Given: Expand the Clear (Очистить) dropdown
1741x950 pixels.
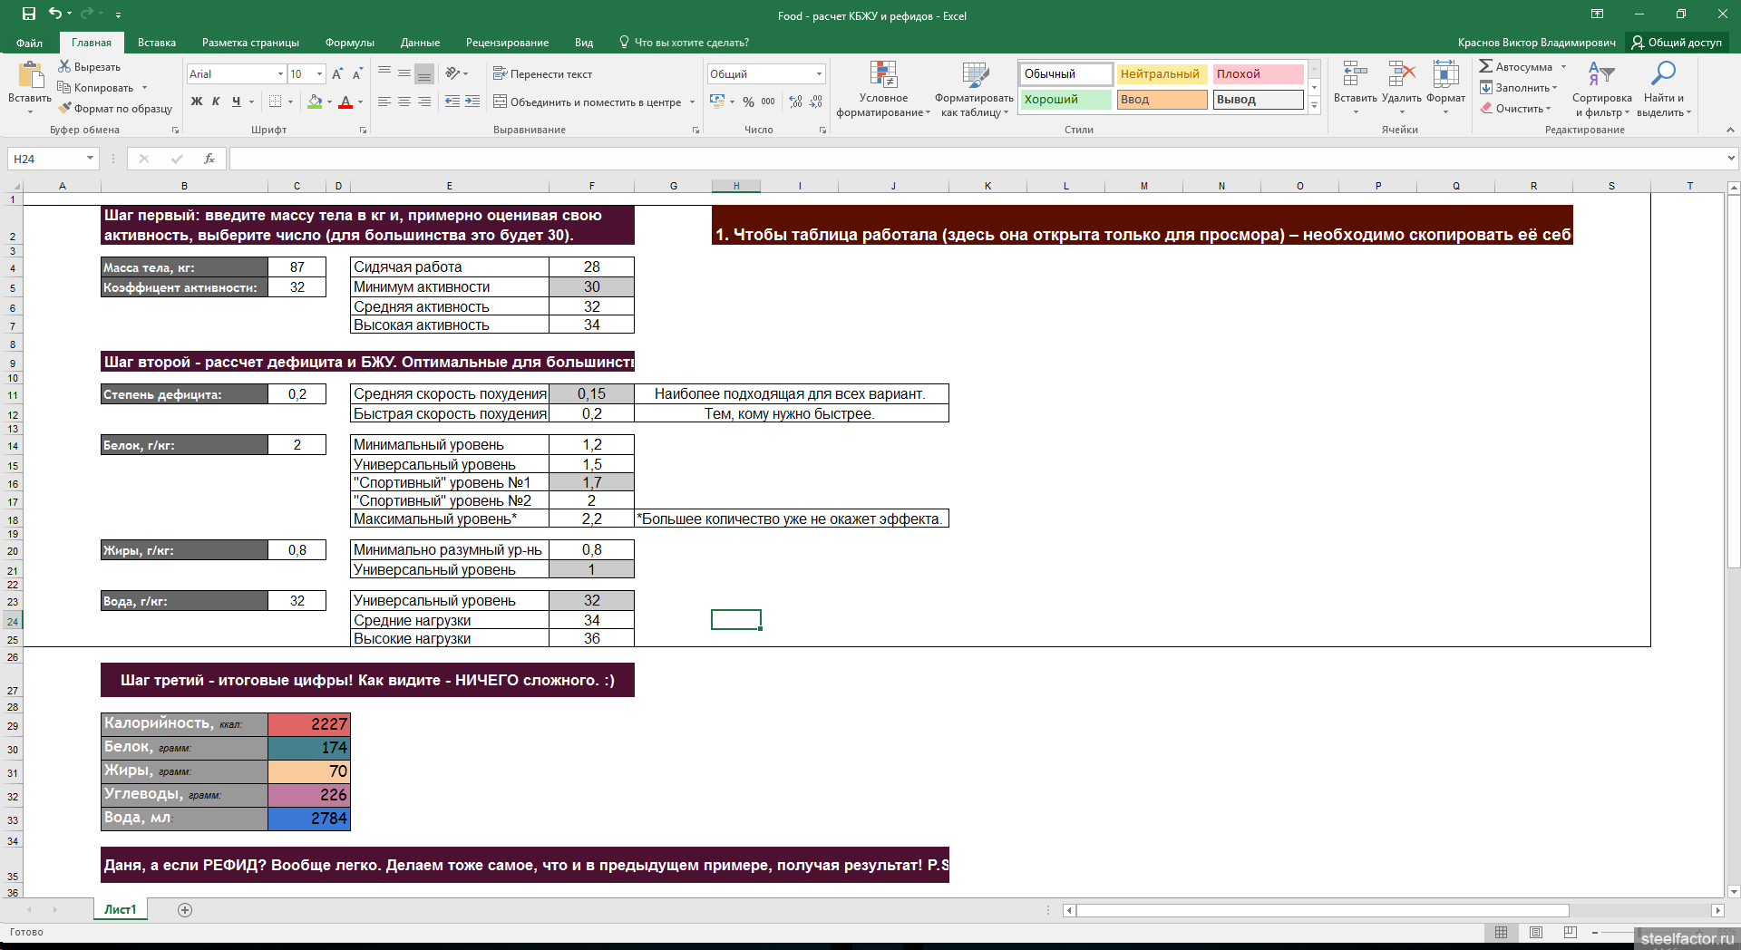Looking at the screenshot, I should (x=1548, y=109).
